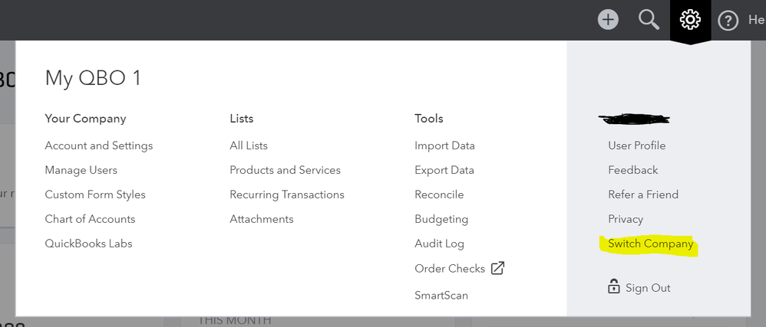The image size is (766, 327).
Task: Click the Lists column heading
Action: point(242,119)
